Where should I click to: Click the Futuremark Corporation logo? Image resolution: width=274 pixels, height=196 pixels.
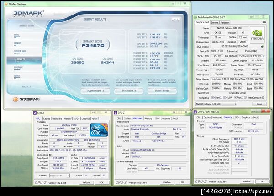coord(26,100)
